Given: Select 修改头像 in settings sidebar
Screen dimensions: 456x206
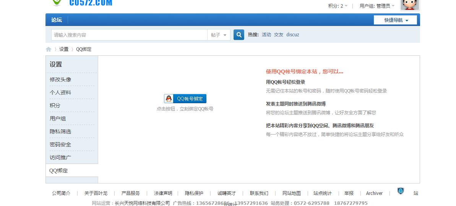Looking at the screenshot, I should [x=60, y=79].
